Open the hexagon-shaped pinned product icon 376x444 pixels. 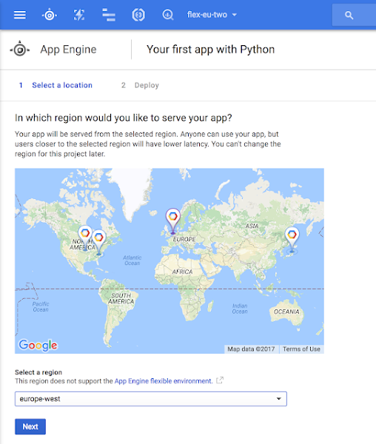click(138, 15)
